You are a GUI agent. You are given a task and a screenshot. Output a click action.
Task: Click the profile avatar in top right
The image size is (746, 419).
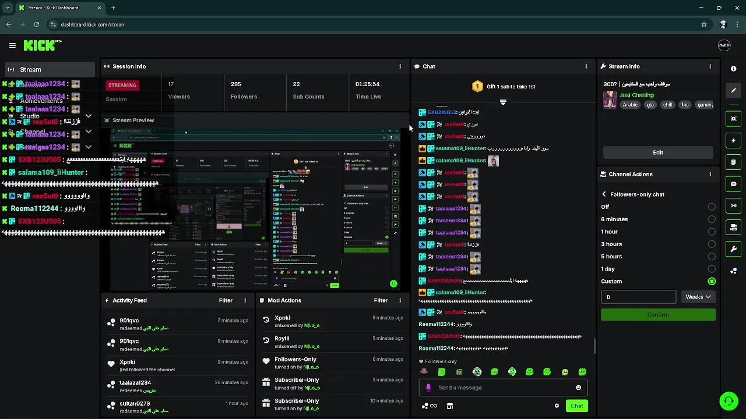724,45
